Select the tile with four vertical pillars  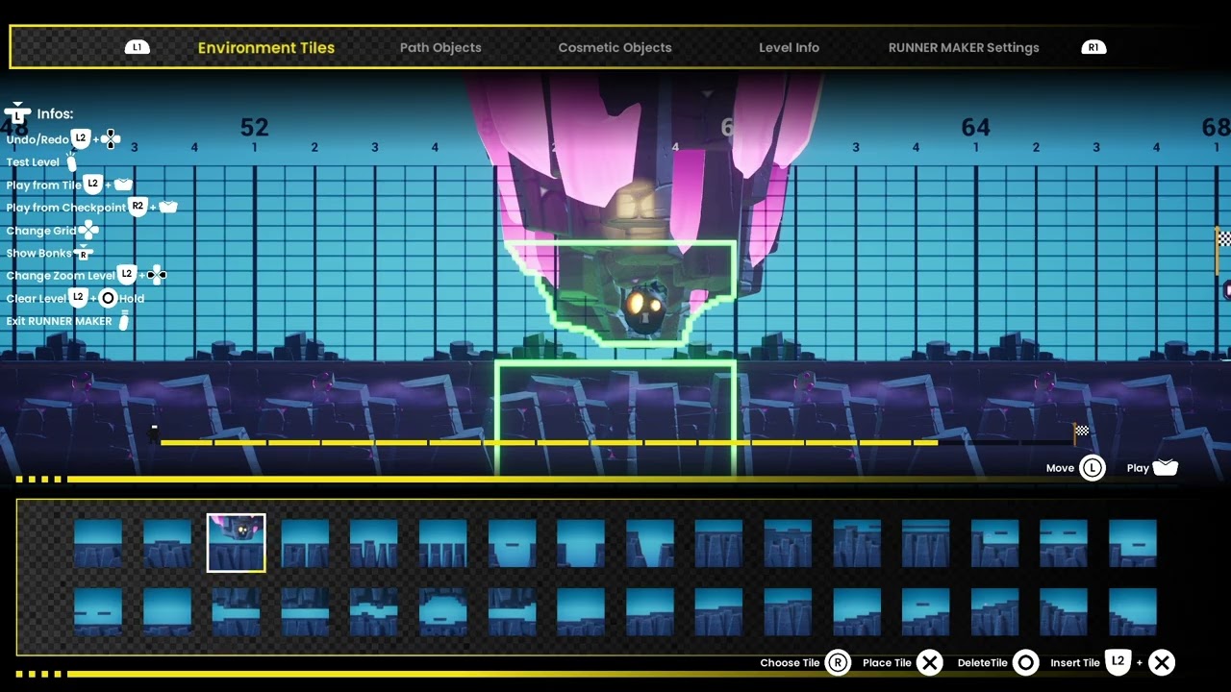pos(443,543)
